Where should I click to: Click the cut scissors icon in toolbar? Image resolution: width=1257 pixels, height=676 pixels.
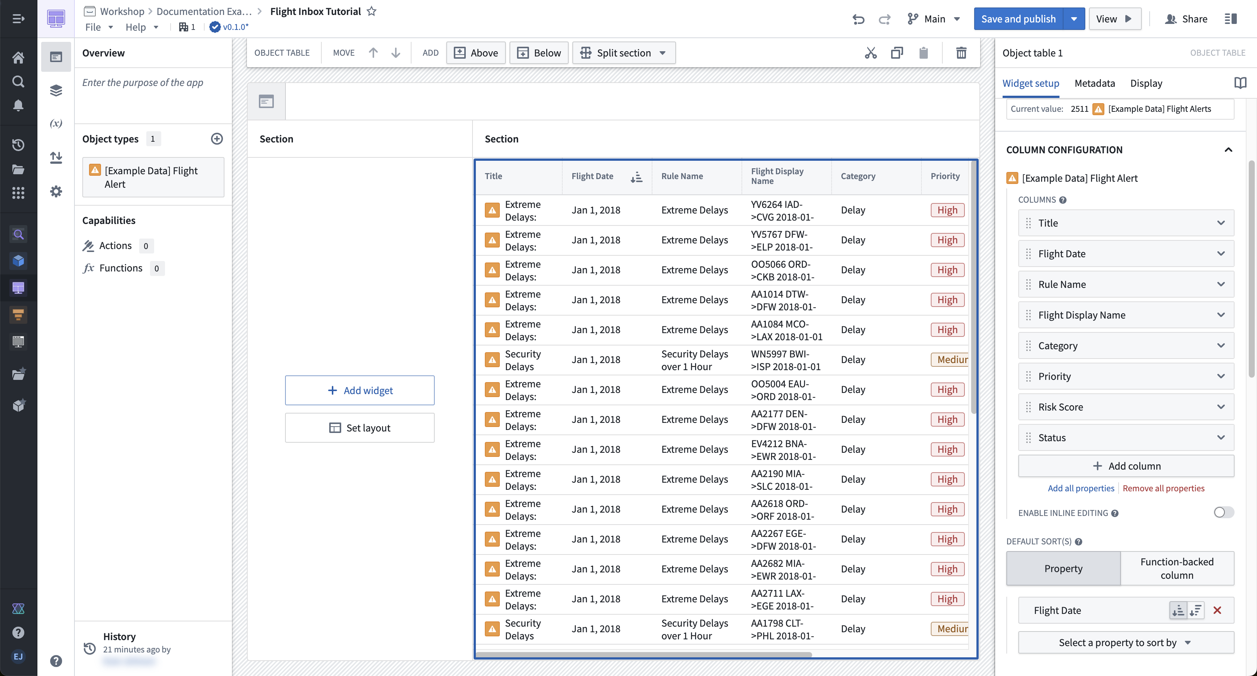(871, 53)
